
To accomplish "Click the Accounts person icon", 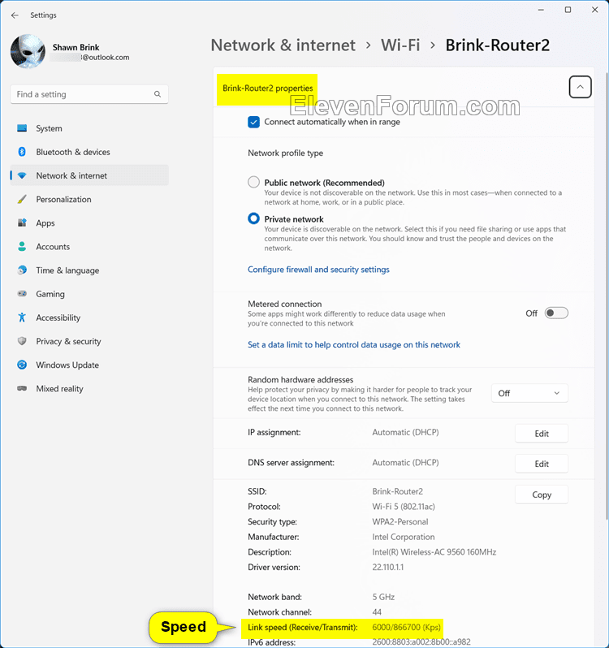I will (22, 246).
